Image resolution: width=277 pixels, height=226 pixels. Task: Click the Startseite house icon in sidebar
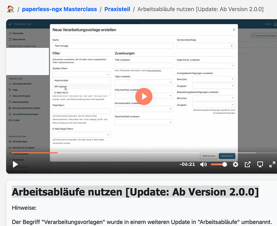pos(10,33)
